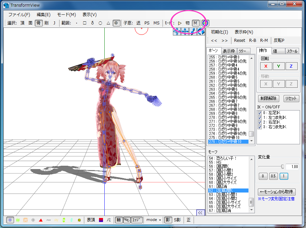This screenshot has height=228, width=306.
Task: Open the 初期化(I) menu
Action: pyautogui.click(x=219, y=32)
